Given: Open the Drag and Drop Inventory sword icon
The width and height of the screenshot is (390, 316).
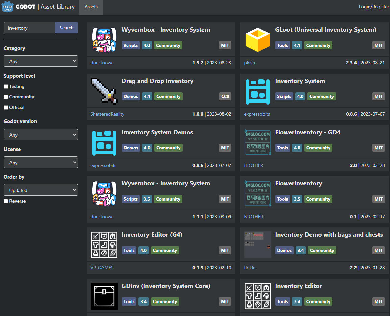Looking at the screenshot, I should pyautogui.click(x=104, y=91).
